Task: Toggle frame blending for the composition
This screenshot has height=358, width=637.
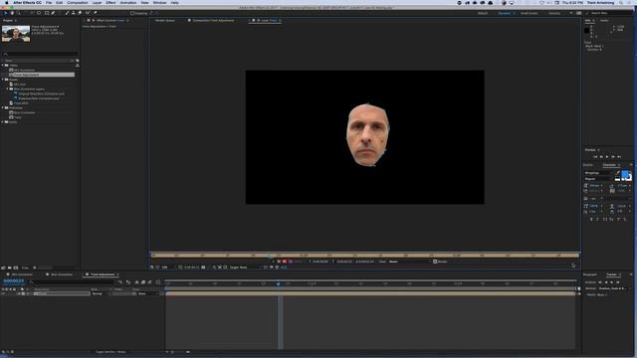Action: [143, 281]
